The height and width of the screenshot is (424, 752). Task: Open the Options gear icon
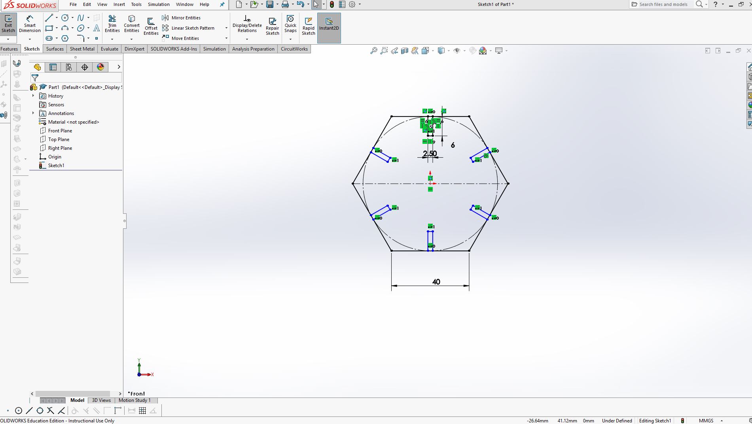pyautogui.click(x=352, y=4)
